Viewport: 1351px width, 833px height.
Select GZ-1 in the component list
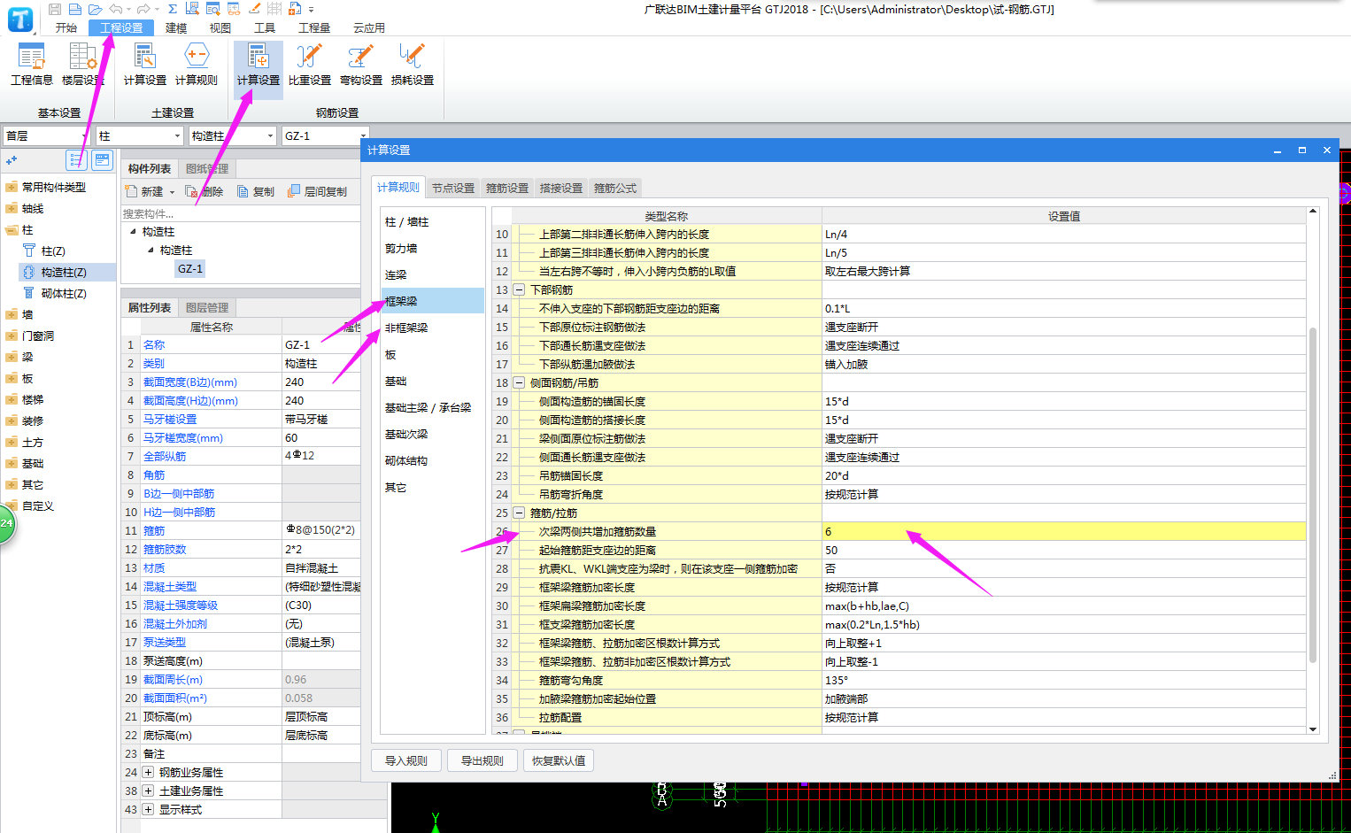click(x=190, y=269)
